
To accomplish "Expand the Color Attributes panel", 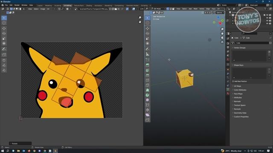I will point(240,90).
